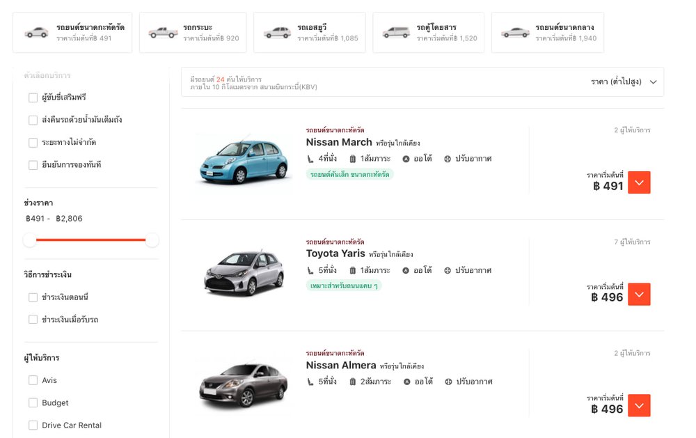Image resolution: width=696 pixels, height=438 pixels.
Task: Click the right handle of price range slider
Action: point(152,240)
